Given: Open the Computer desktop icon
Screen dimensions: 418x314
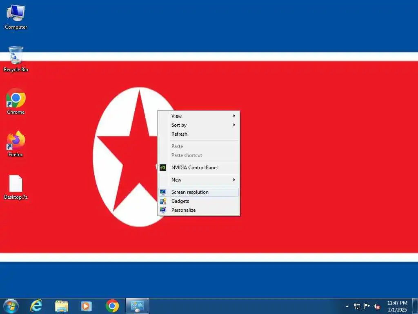Looking at the screenshot, I should pos(16,17).
